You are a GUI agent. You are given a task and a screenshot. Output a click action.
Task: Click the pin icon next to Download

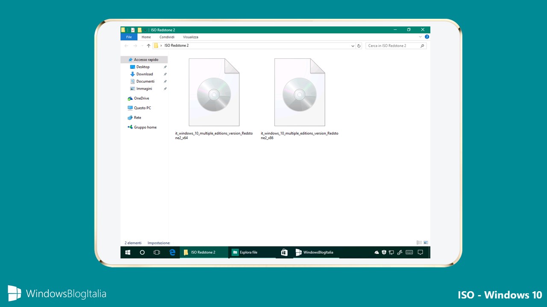click(165, 74)
